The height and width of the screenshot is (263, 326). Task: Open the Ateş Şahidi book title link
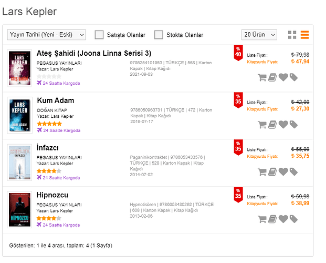tap(94, 53)
